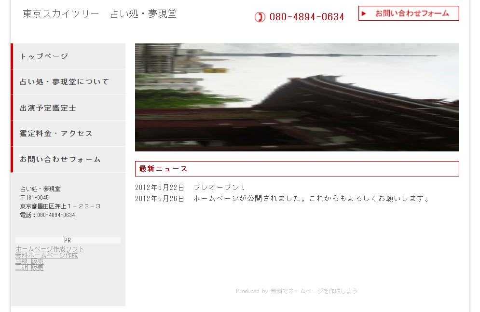Click the red phone icon in header

click(x=260, y=17)
